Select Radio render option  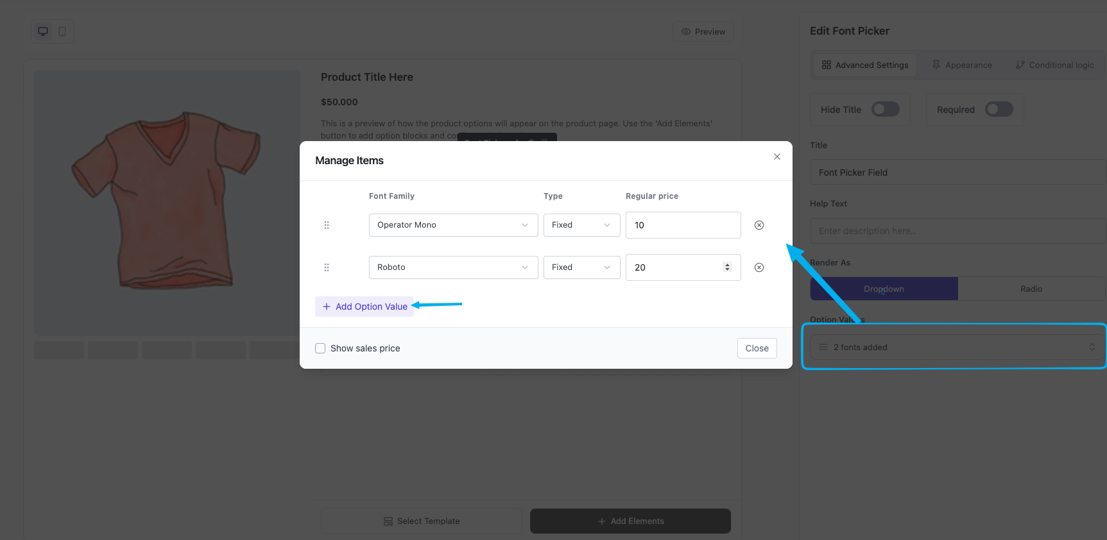[x=1031, y=289]
